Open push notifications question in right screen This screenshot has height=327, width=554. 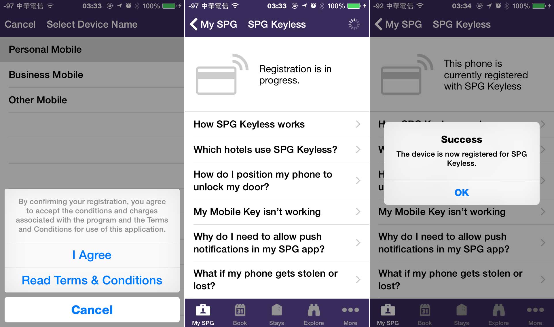tap(462, 243)
